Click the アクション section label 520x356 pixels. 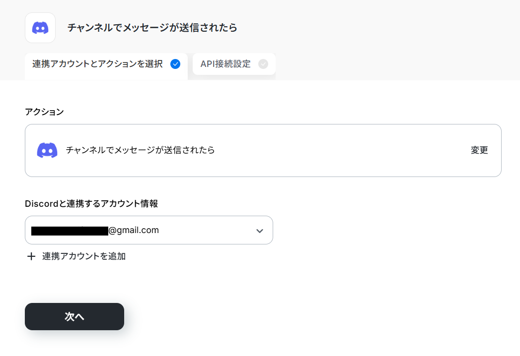pyautogui.click(x=44, y=112)
